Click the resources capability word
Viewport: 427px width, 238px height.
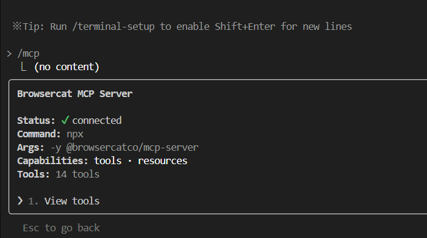point(163,161)
